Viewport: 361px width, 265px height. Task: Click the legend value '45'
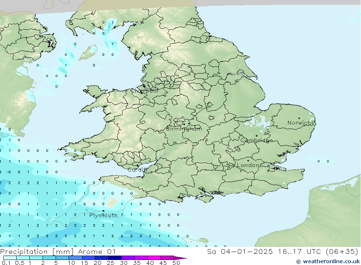click(163, 263)
